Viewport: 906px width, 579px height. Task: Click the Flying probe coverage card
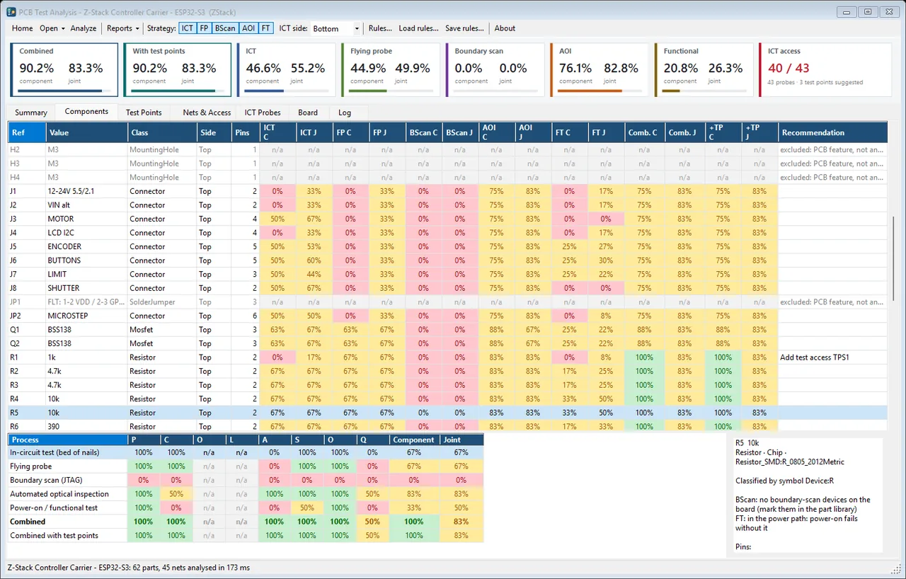(x=391, y=70)
